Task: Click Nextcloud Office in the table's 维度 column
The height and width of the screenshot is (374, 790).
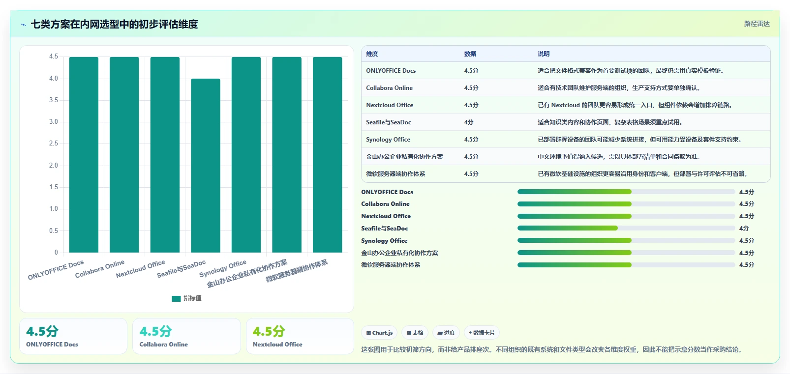Action: [390, 105]
